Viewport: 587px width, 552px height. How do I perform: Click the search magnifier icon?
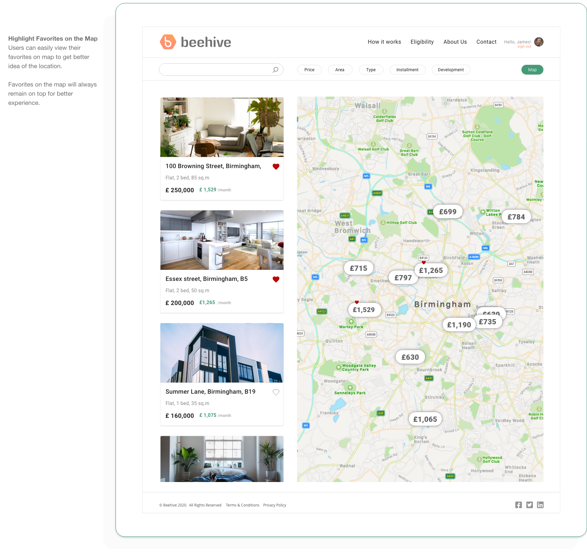pyautogui.click(x=275, y=70)
